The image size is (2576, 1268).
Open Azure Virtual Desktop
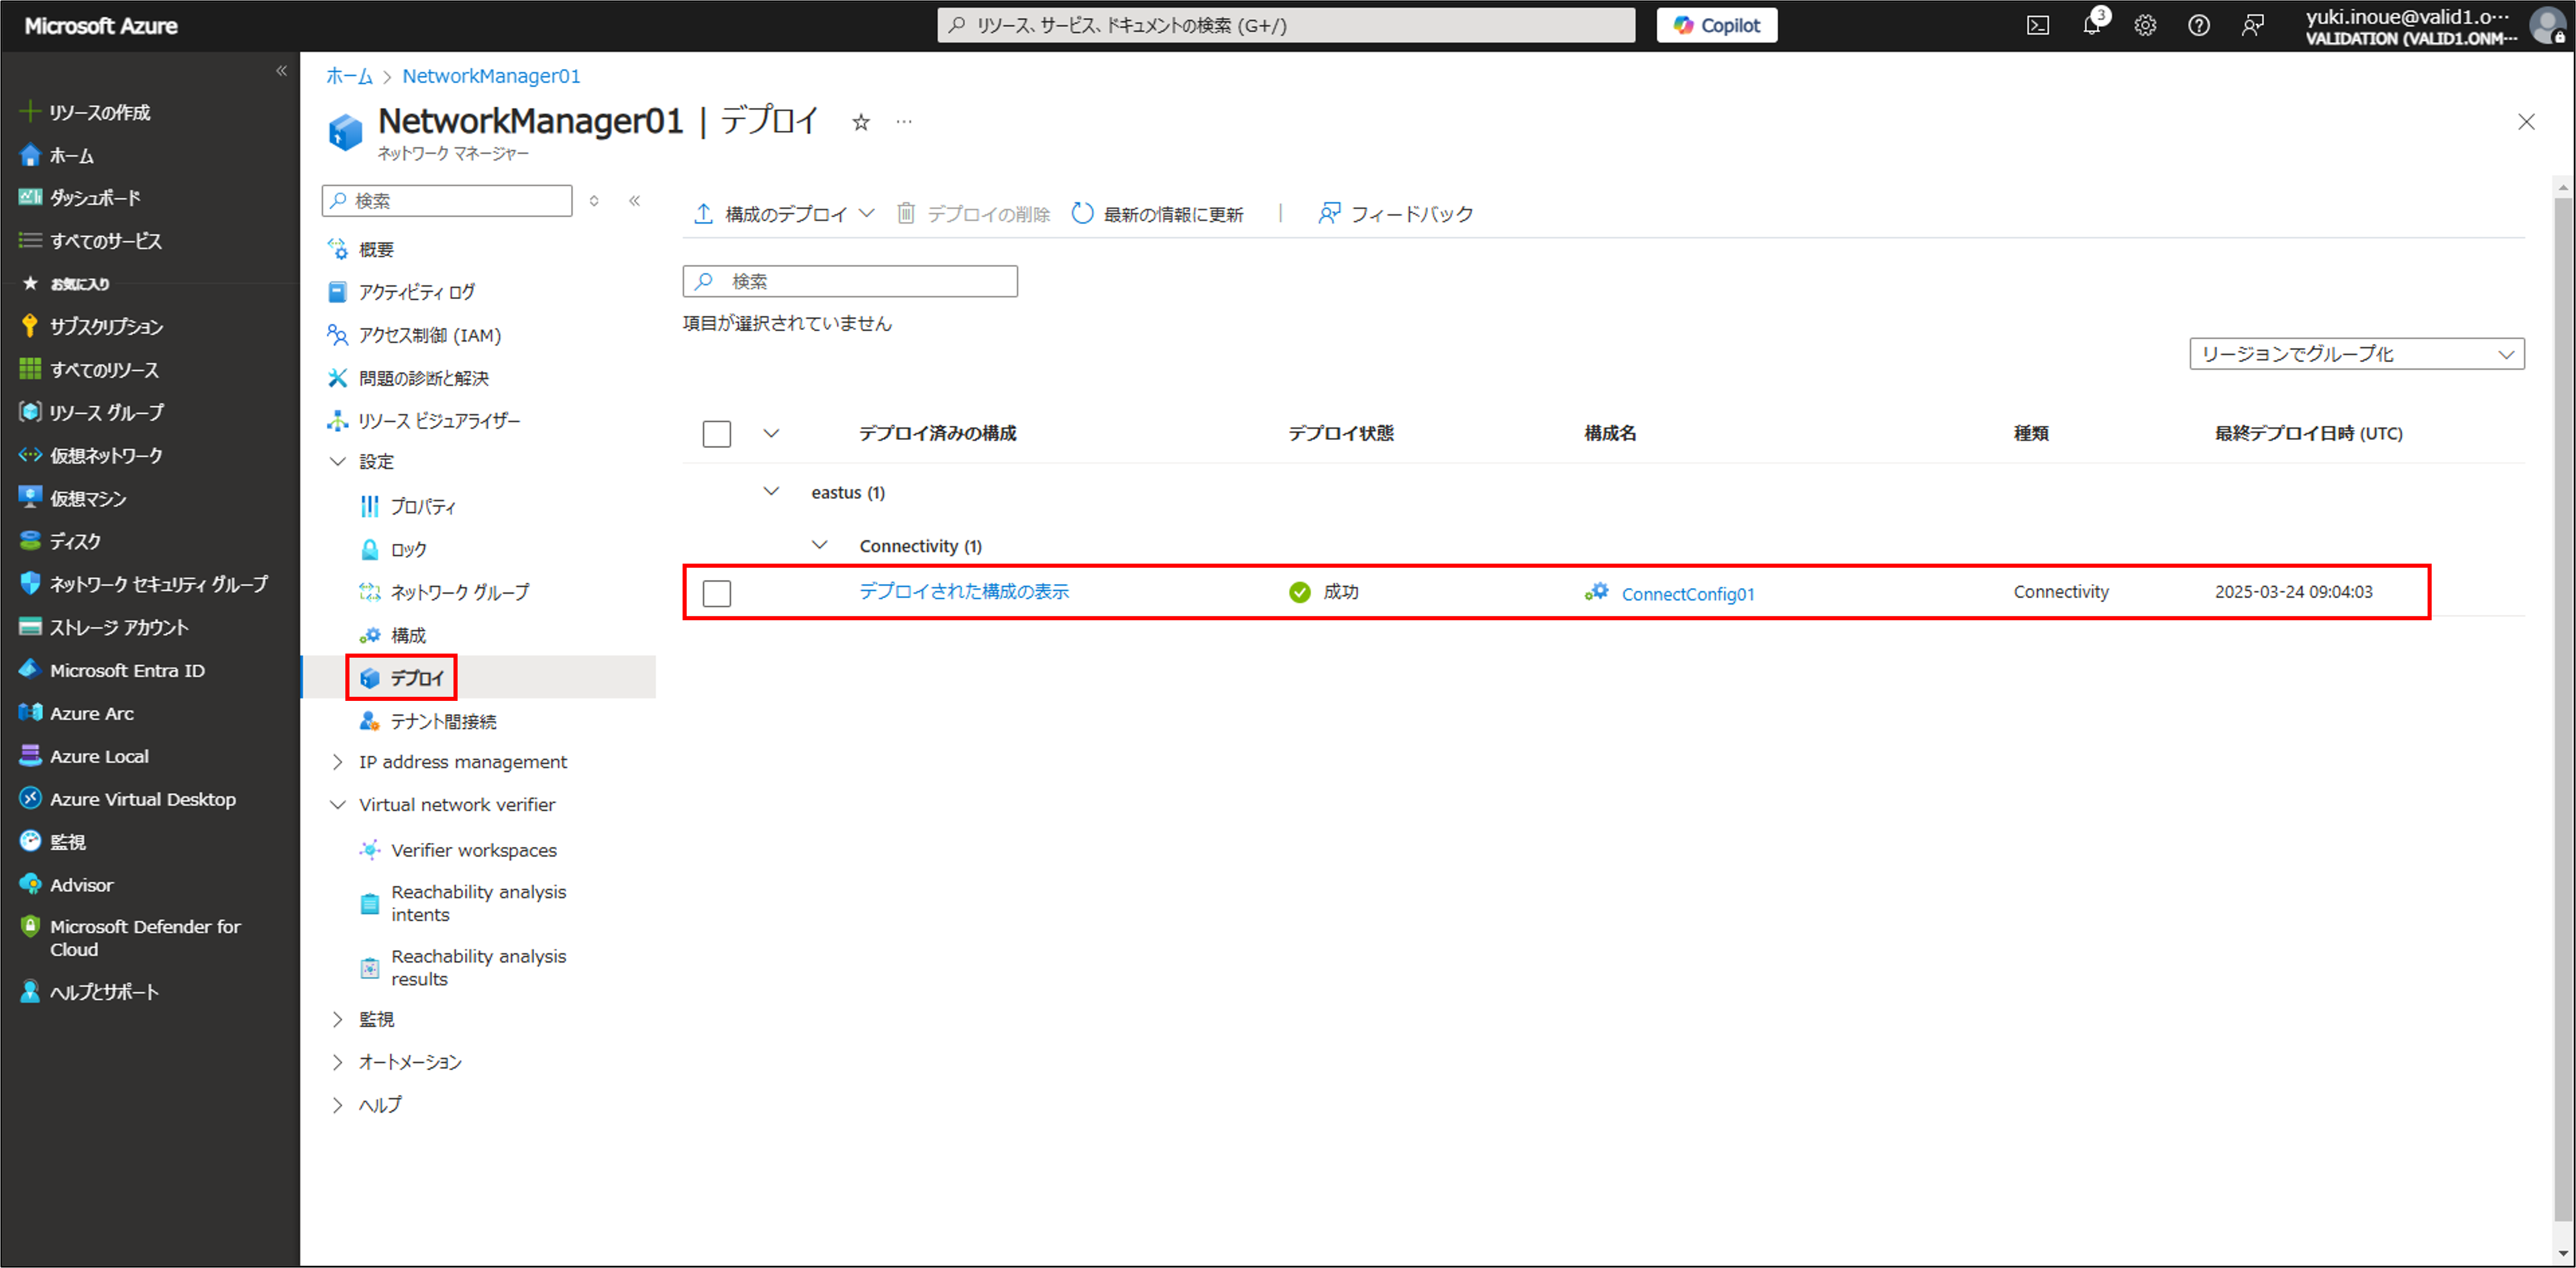[x=127, y=800]
